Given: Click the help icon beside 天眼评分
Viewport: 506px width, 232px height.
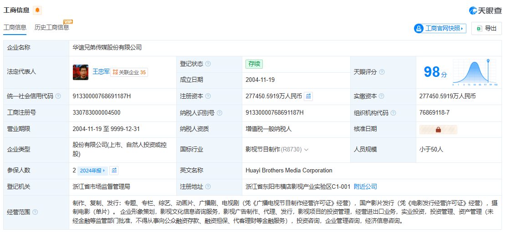Looking at the screenshot, I should point(382,72).
